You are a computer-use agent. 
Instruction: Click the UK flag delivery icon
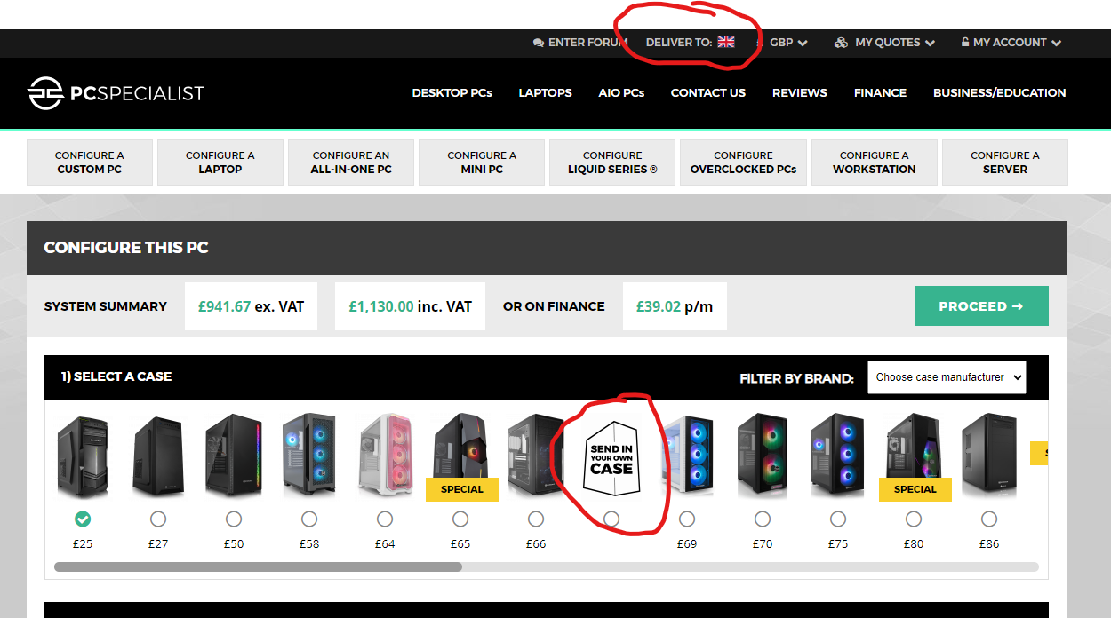coord(726,42)
